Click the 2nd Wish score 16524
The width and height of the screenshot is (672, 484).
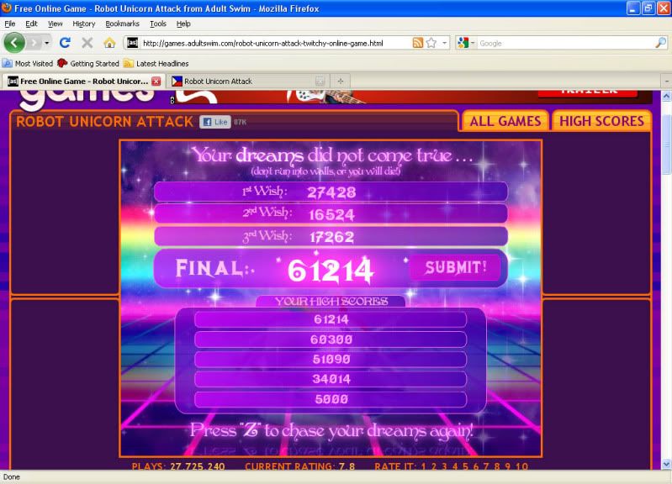pos(331,214)
